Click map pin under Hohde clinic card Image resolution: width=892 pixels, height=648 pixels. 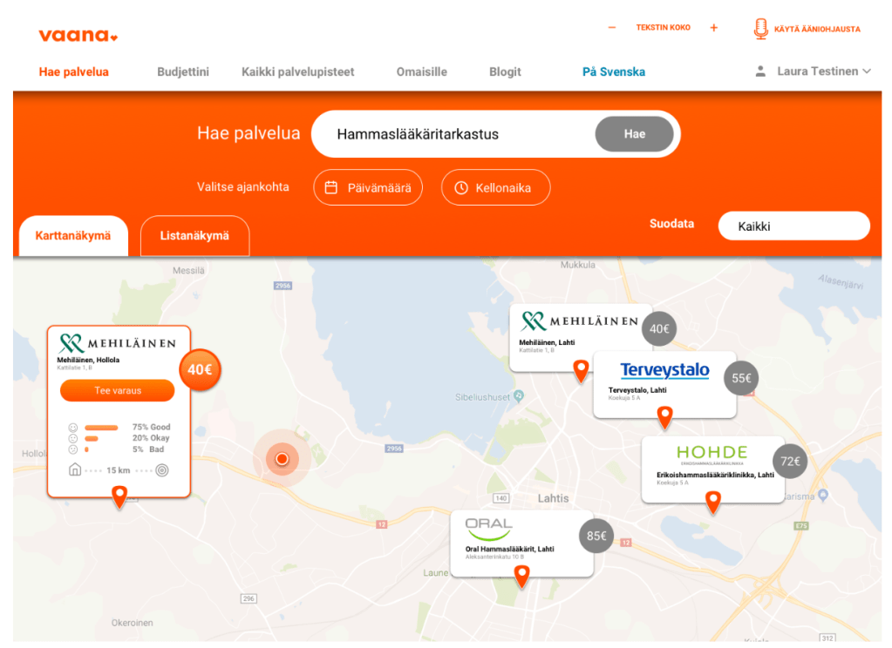712,503
